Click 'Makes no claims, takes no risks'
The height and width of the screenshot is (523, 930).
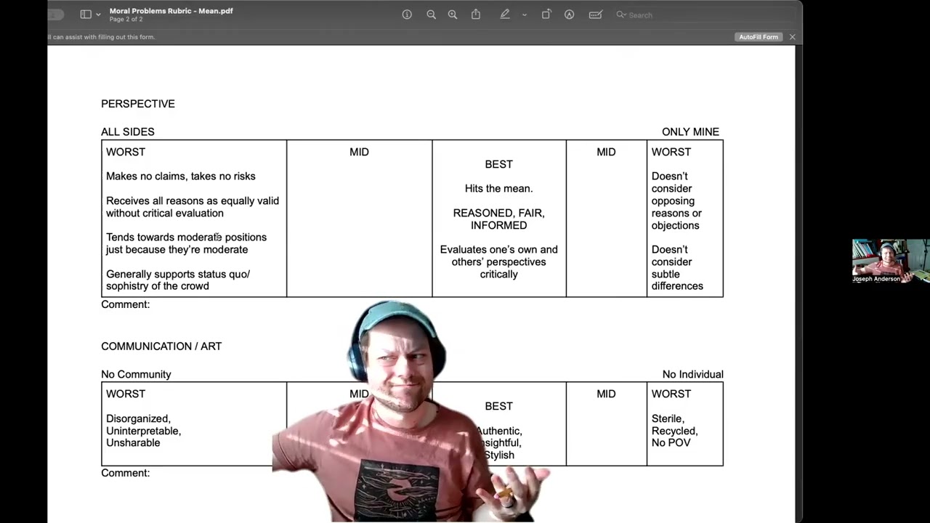pos(181,177)
